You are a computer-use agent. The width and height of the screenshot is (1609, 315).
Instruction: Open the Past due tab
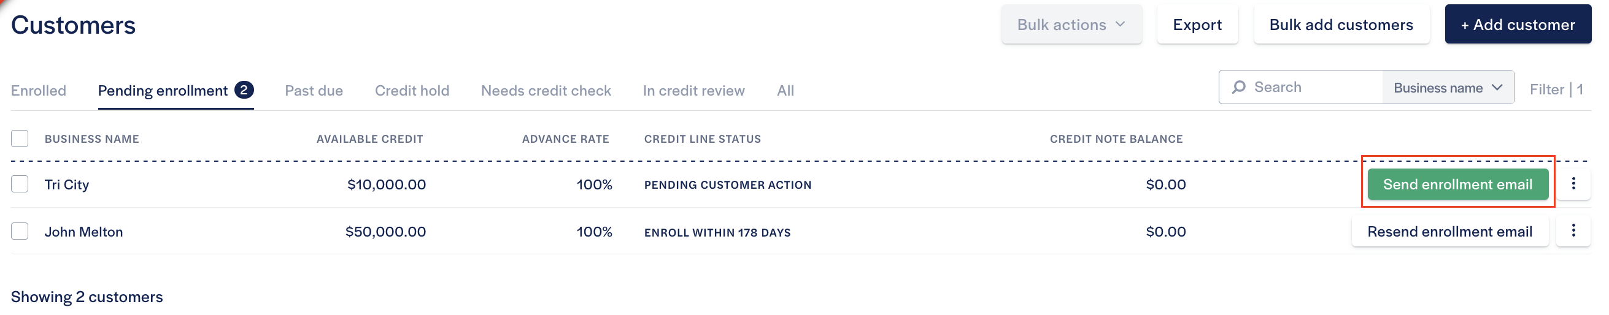(x=314, y=91)
